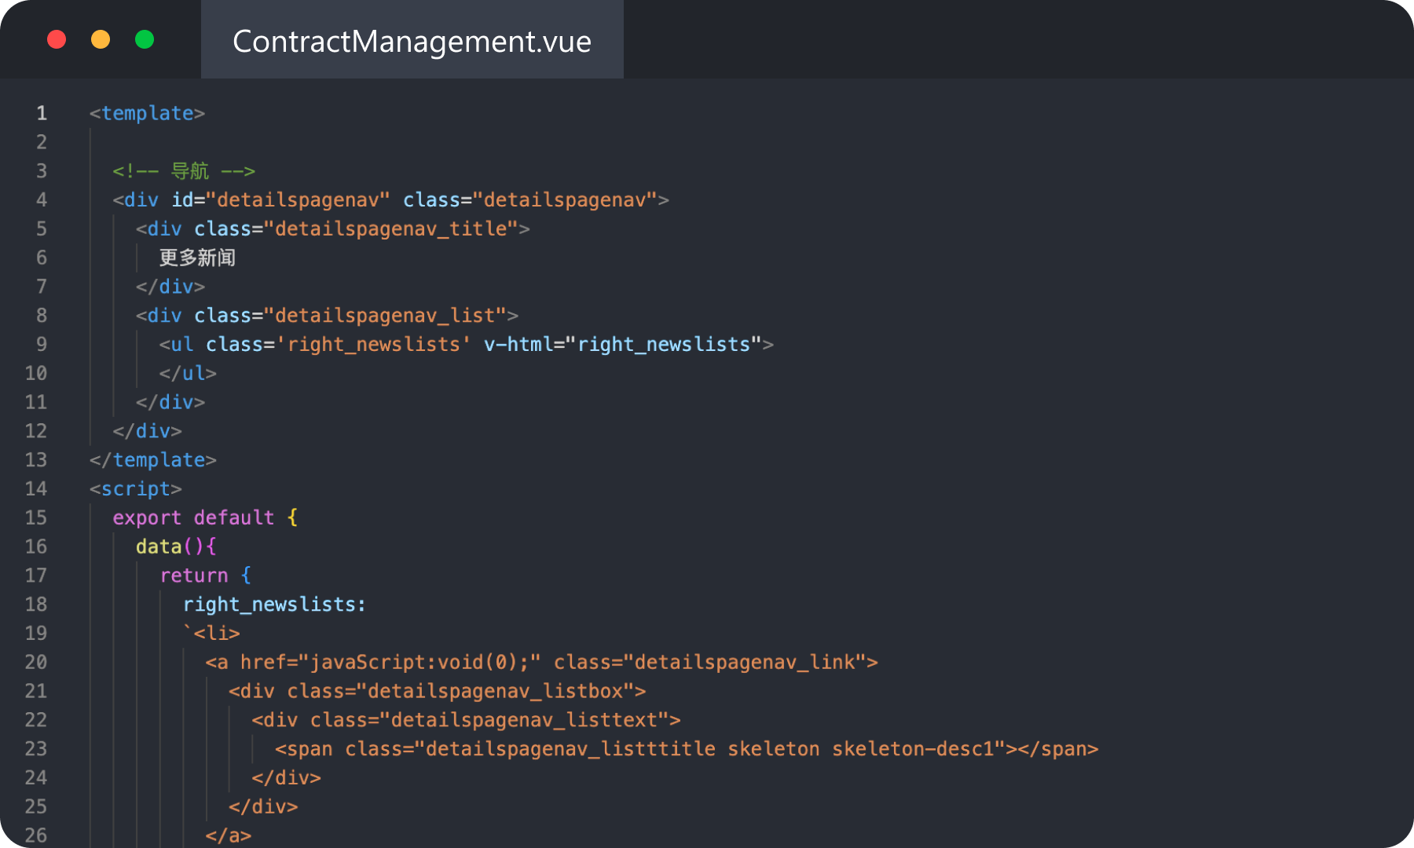This screenshot has height=848, width=1414.
Task: Select the template opening tag on line 1
Action: [146, 112]
